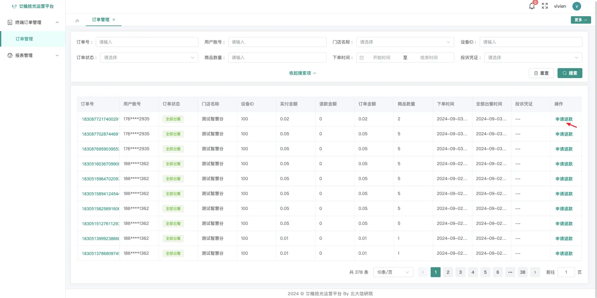Open the 订单状态 dropdown
Viewport: 597px width, 298px height.
pos(149,58)
